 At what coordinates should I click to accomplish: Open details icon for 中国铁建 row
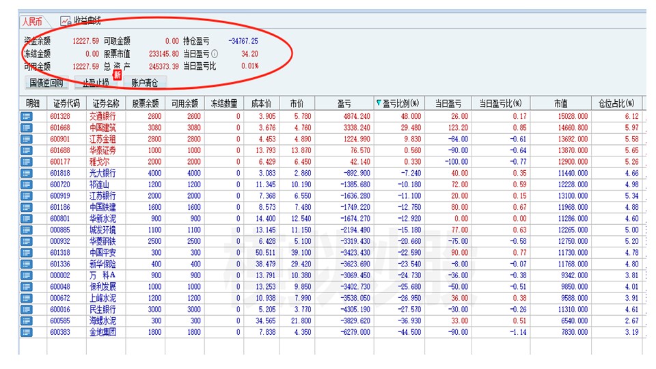[x=27, y=207]
